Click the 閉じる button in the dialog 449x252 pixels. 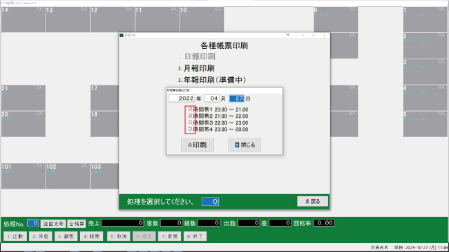click(245, 145)
